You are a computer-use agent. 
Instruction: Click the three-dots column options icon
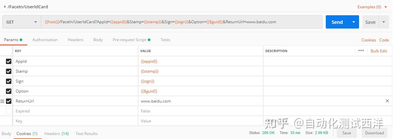pyautogui.click(x=361, y=51)
